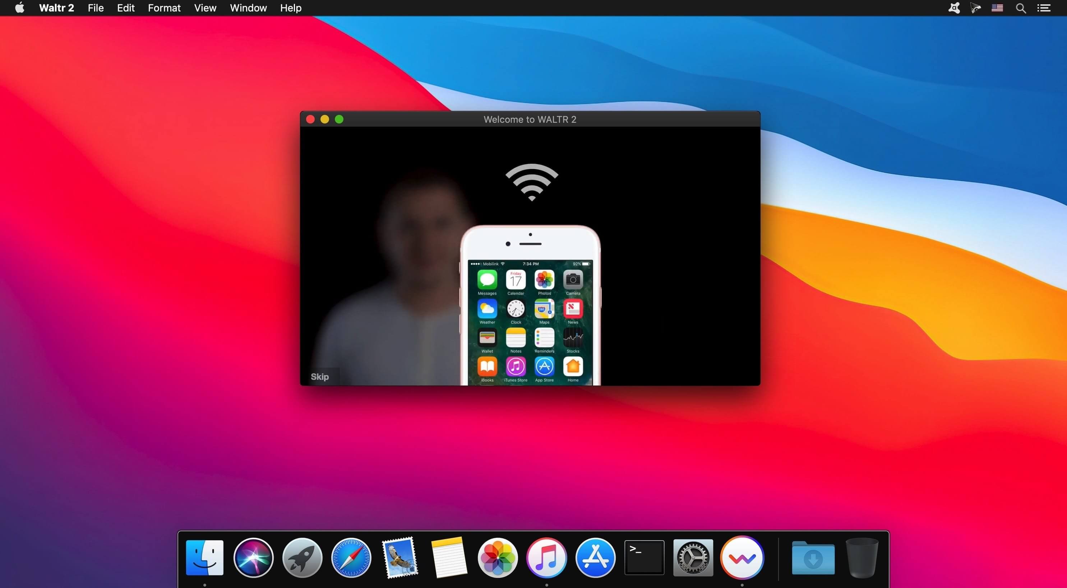
Task: Open Photos from the Dock
Action: pos(498,557)
